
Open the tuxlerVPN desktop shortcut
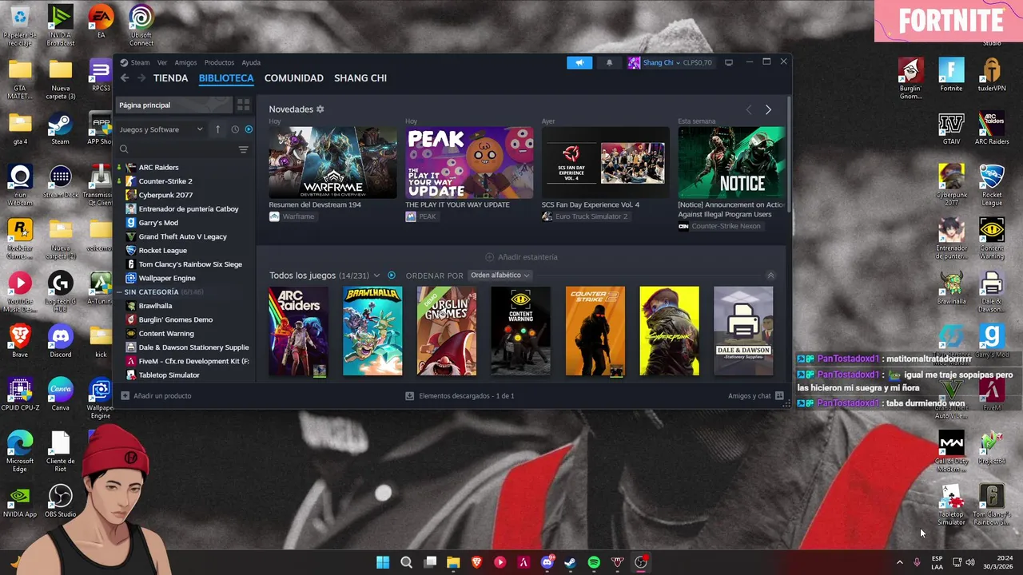click(x=992, y=75)
